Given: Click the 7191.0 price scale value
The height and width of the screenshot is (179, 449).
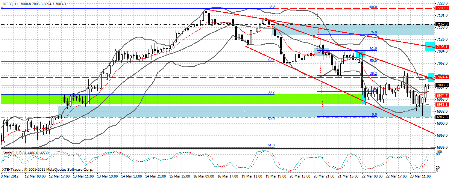Looking at the screenshot, I should pos(442,15).
